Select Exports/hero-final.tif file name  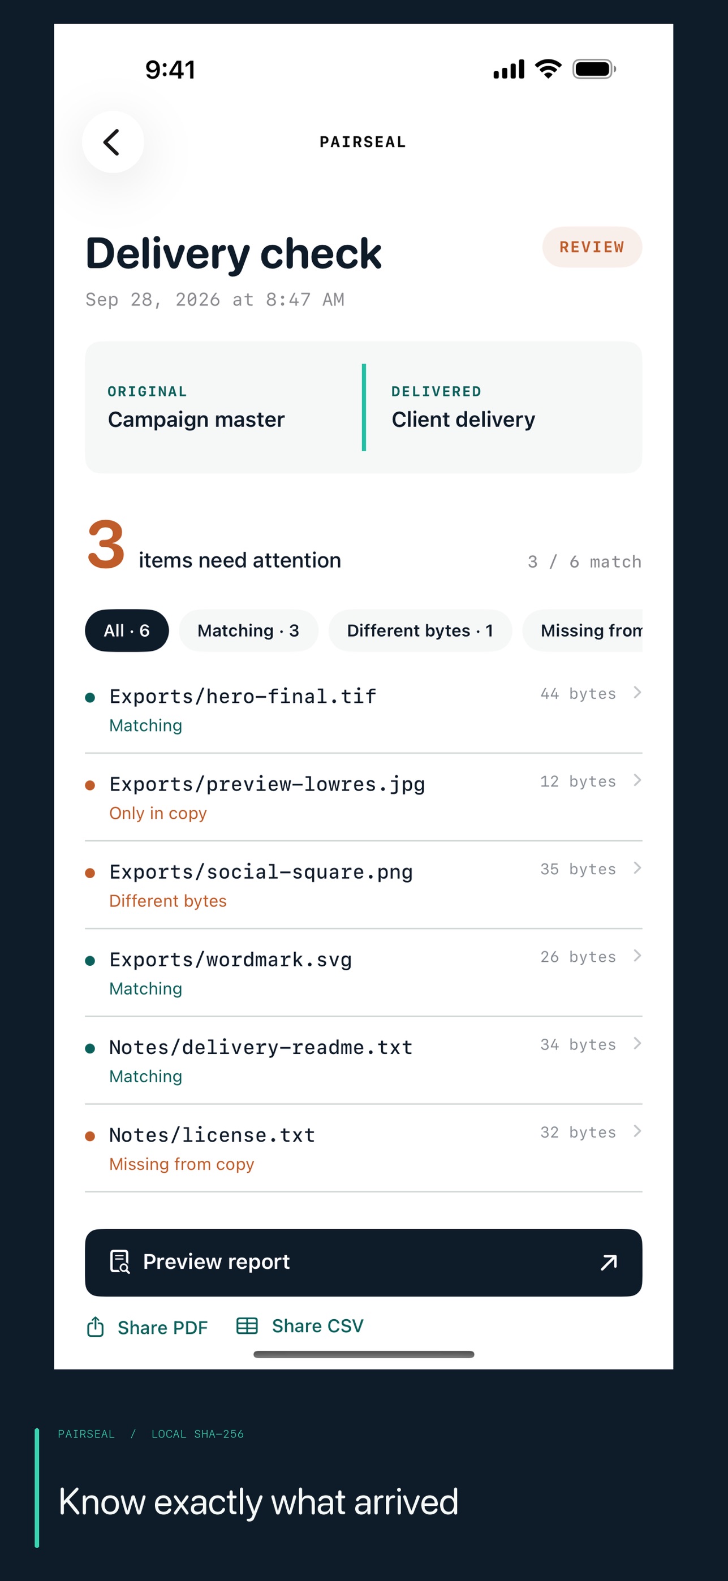pyautogui.click(x=243, y=697)
